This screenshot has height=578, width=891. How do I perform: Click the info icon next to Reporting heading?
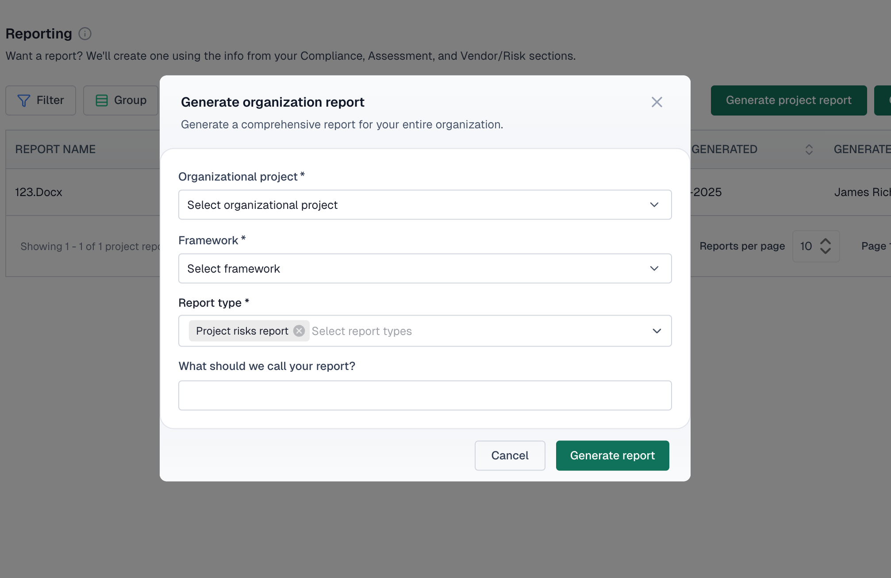[x=85, y=34]
